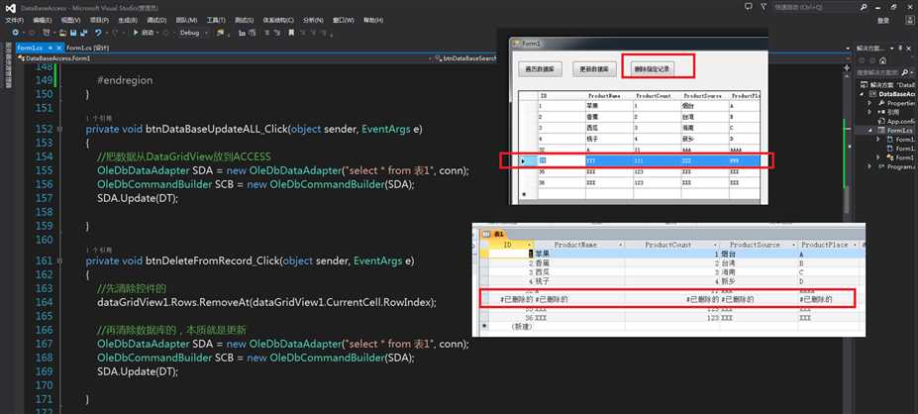Click the 删除指定记录 button in Form1
This screenshot has width=918, height=414.
(x=652, y=68)
